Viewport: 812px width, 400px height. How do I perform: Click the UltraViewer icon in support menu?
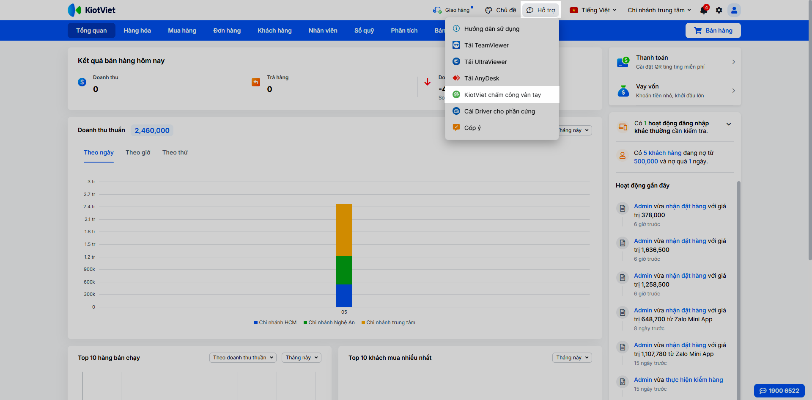click(456, 62)
